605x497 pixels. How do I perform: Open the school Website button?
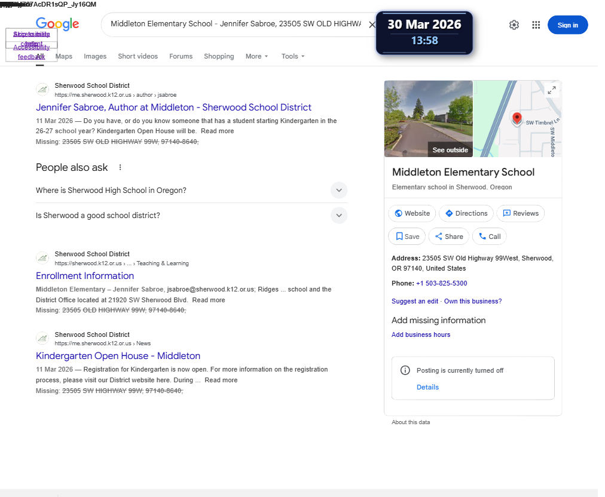[x=412, y=213]
